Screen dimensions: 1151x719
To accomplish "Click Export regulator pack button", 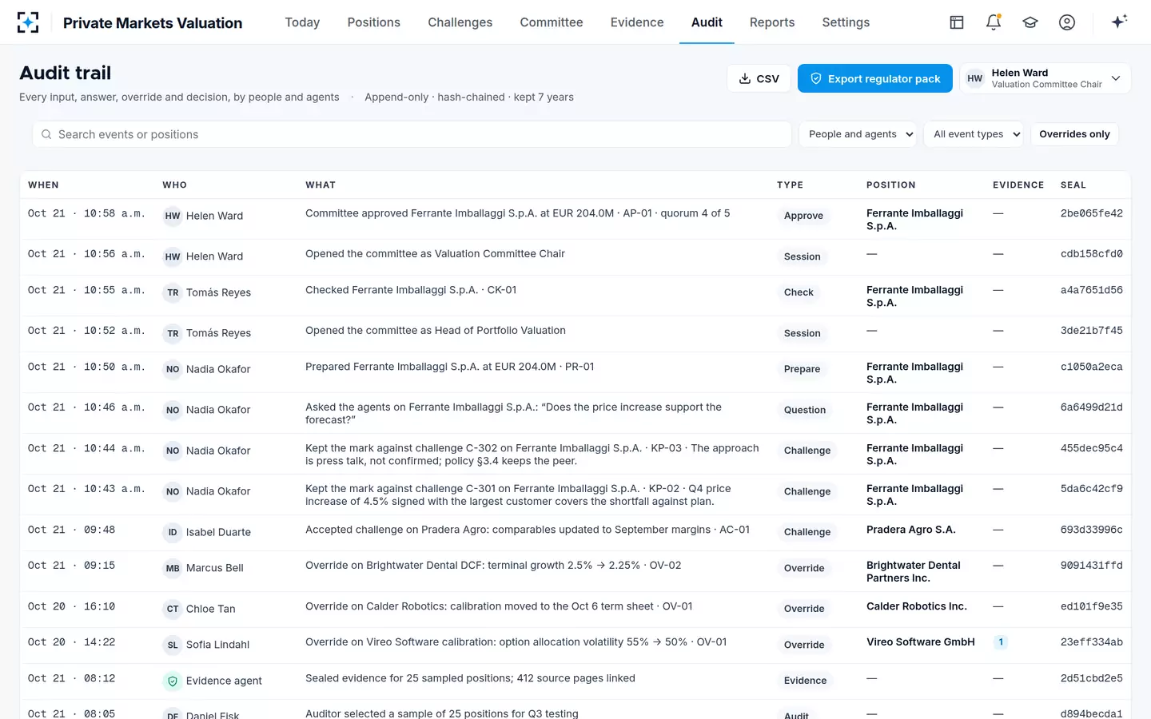I will pyautogui.click(x=875, y=78).
